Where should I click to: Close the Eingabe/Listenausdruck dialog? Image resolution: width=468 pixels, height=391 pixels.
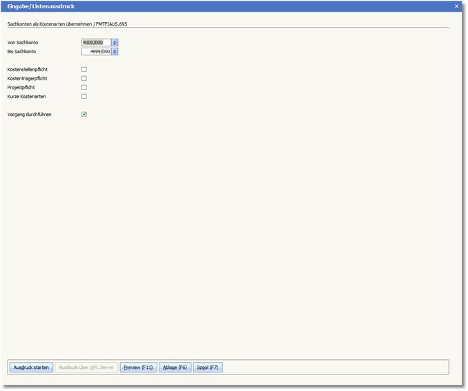pos(456,6)
